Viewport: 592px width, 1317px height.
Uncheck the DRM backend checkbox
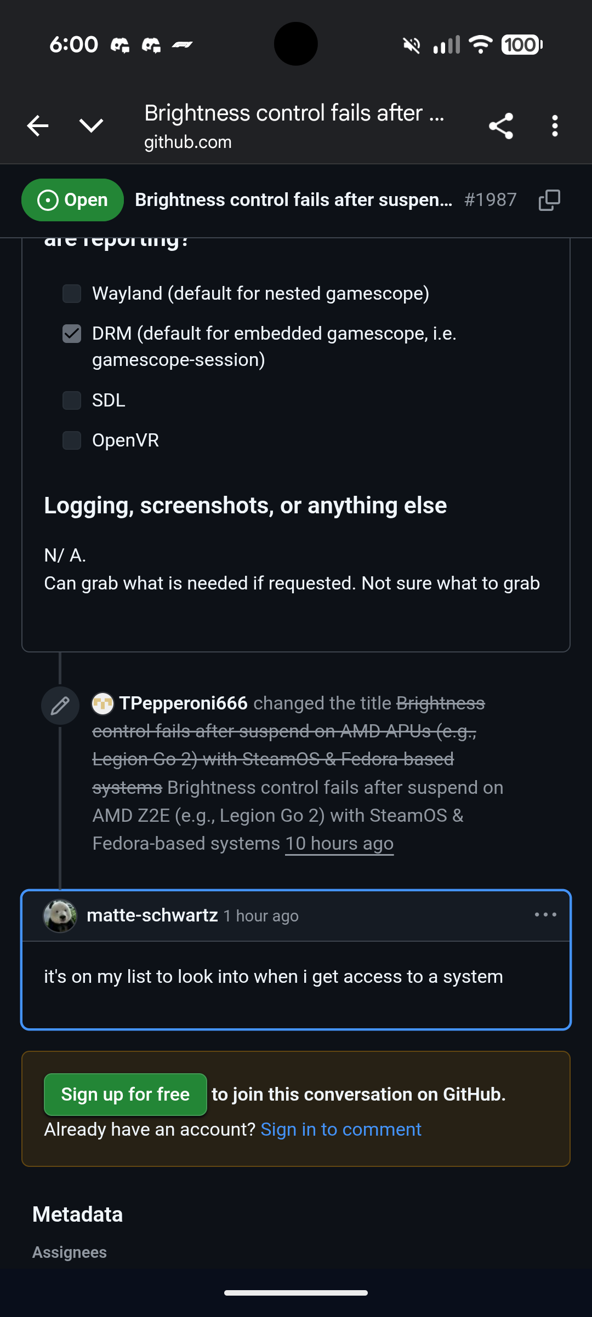click(72, 334)
